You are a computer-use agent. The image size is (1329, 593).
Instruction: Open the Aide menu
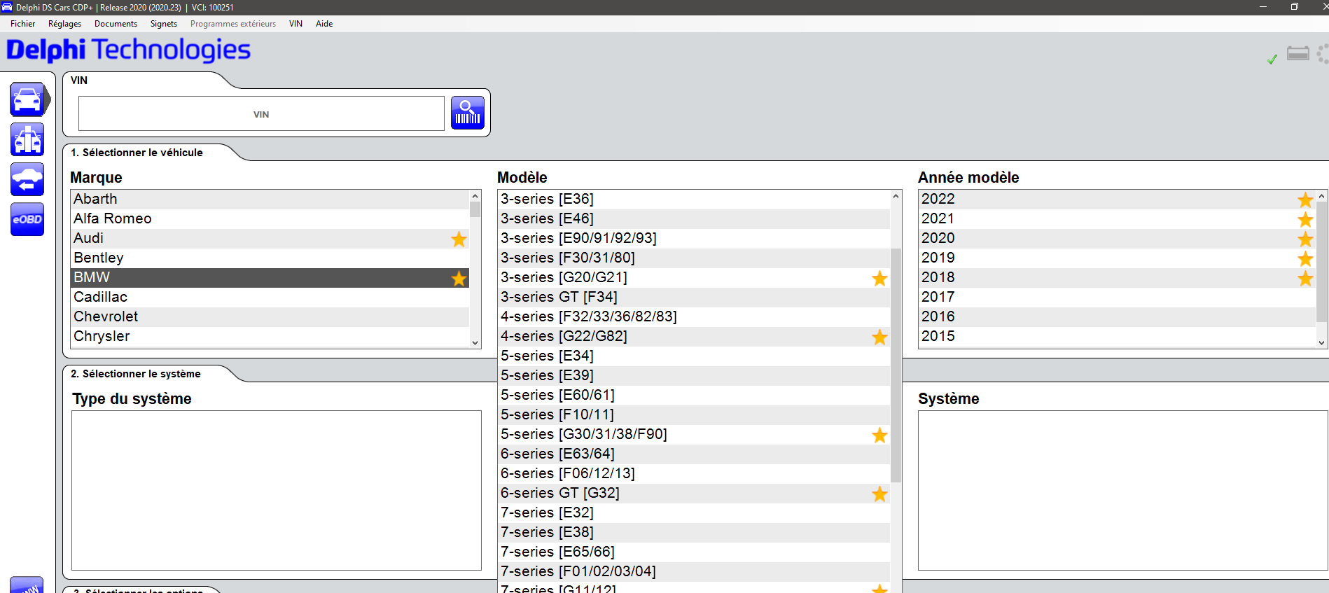[x=324, y=24]
